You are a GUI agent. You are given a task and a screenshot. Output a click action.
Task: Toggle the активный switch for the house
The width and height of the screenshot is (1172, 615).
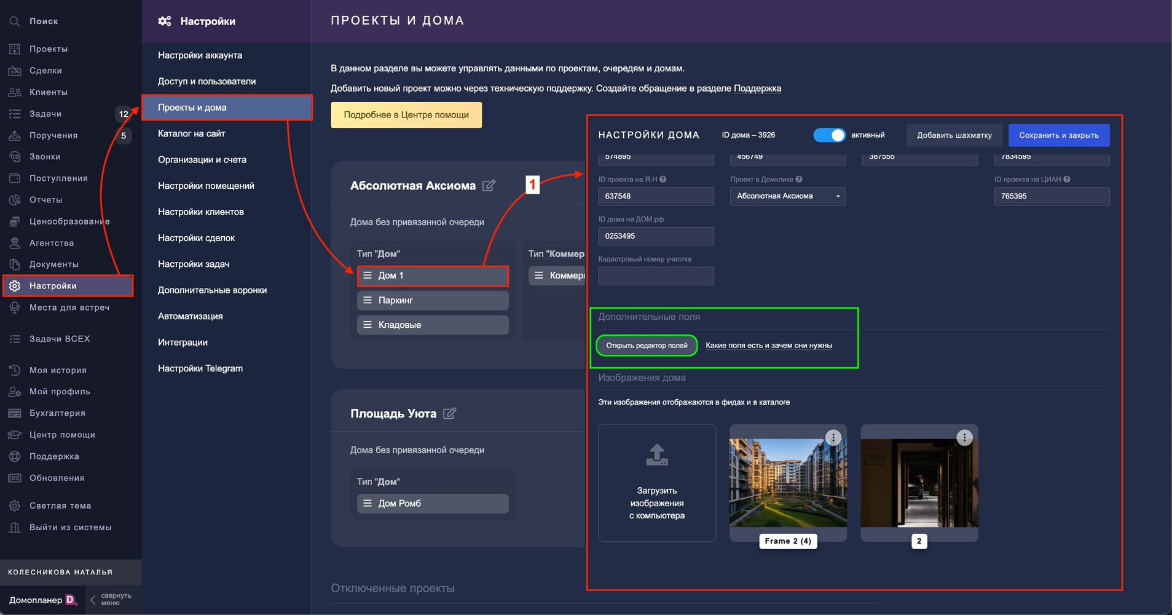pos(829,135)
